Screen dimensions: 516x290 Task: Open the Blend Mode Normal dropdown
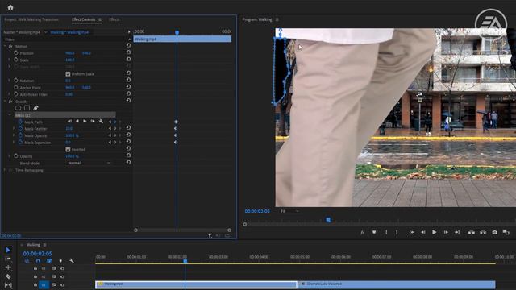tap(88, 163)
